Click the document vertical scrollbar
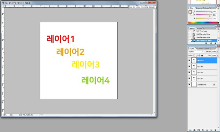This screenshot has width=220, height=132. coord(154,60)
